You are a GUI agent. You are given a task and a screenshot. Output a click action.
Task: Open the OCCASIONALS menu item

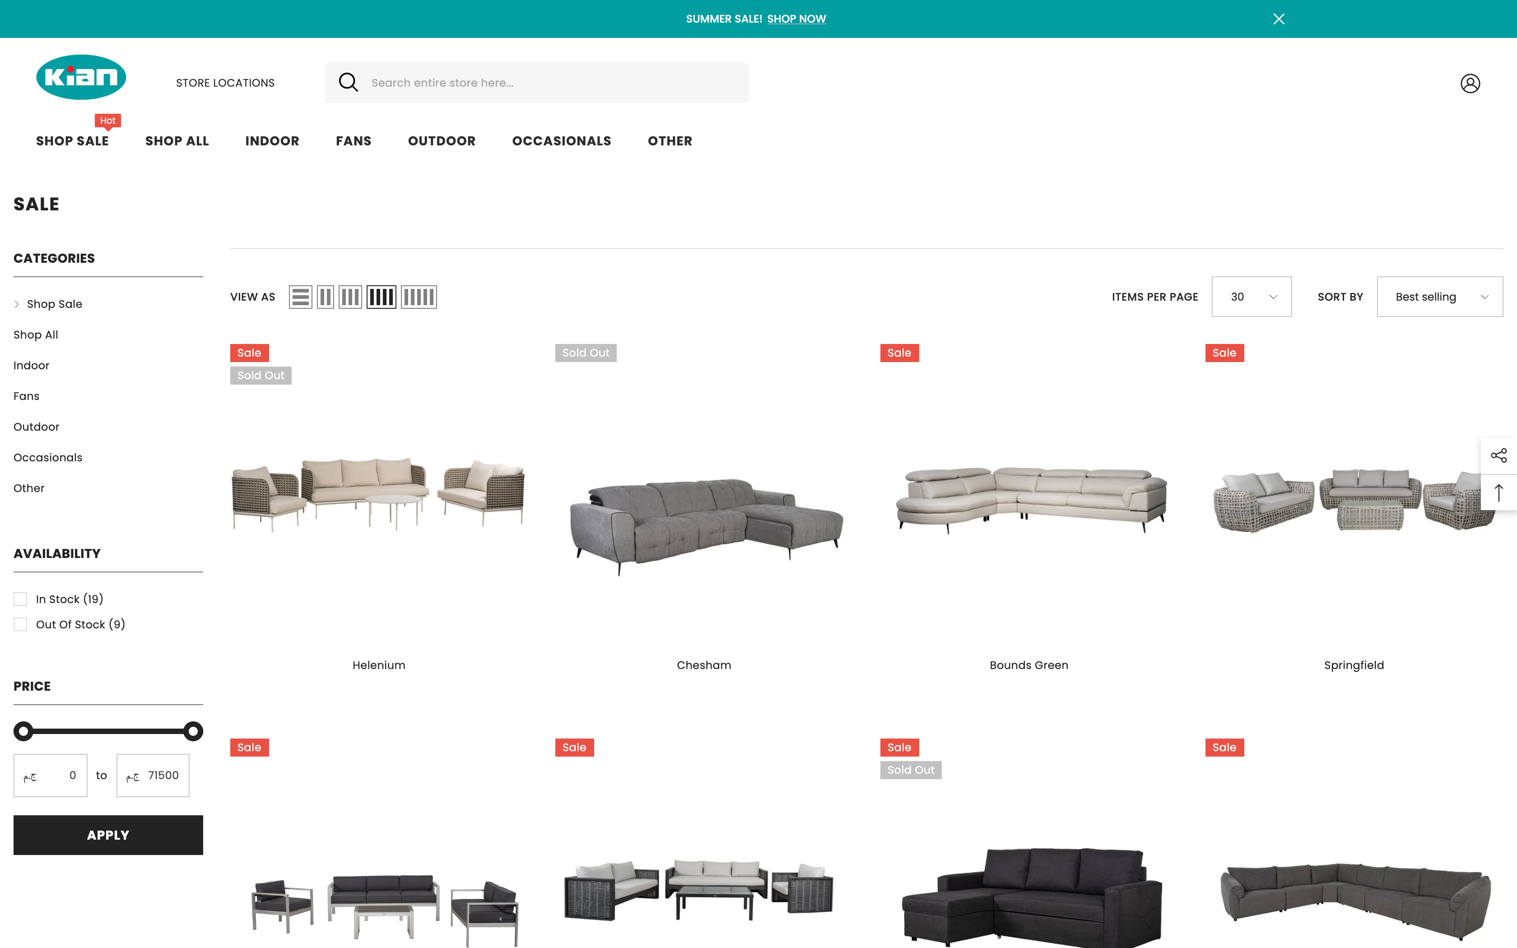(561, 141)
